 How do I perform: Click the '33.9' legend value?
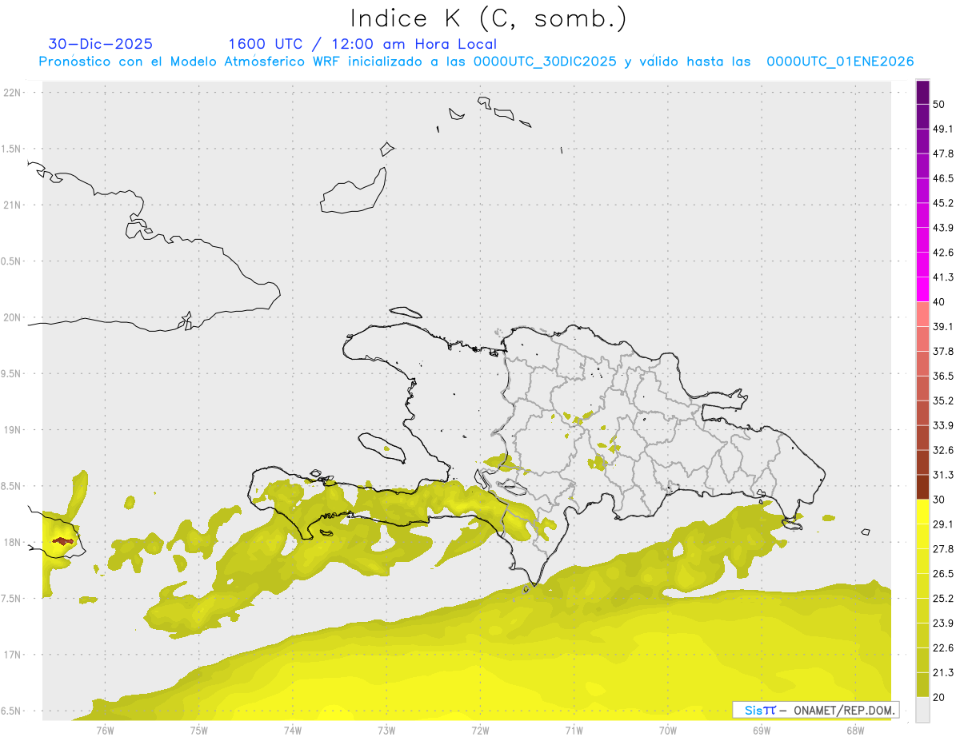[x=943, y=425]
